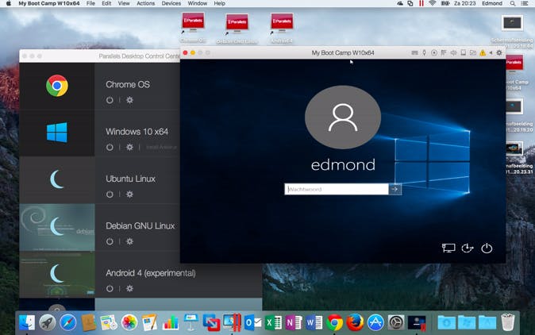Open Firefox from the Dock
Image resolution: width=535 pixels, height=335 pixels.
[355, 322]
